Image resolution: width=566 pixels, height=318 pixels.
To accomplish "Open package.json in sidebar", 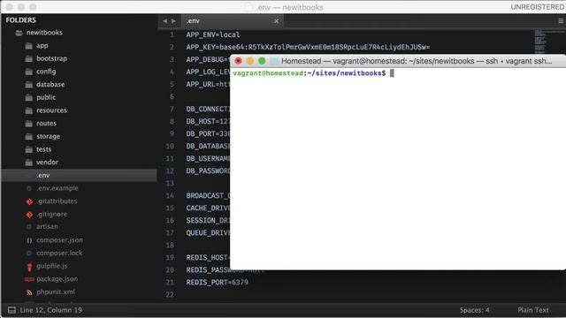I will (x=57, y=279).
